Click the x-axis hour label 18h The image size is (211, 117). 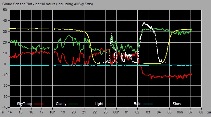coord(52,112)
